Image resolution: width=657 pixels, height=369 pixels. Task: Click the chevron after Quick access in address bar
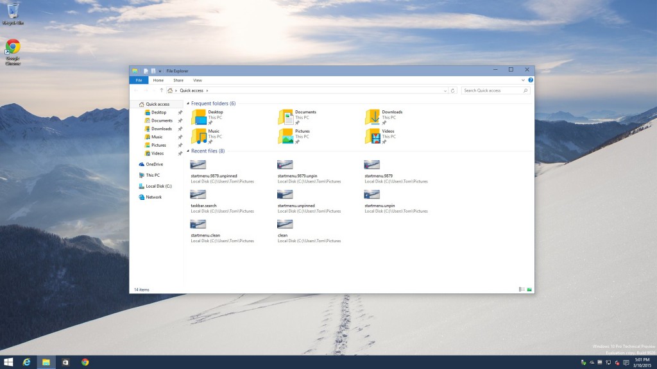coord(207,91)
